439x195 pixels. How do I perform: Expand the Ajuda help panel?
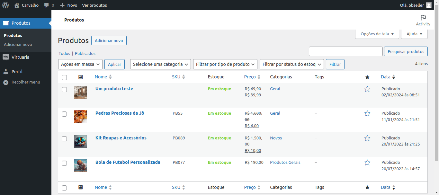(x=414, y=34)
